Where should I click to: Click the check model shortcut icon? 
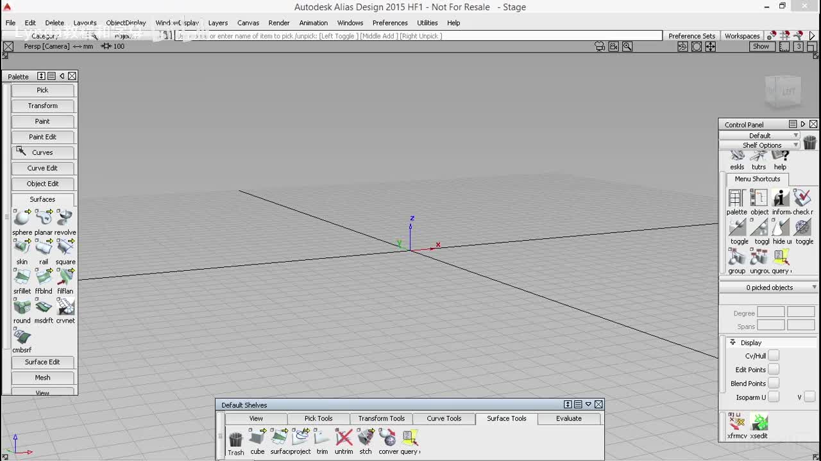click(x=803, y=198)
